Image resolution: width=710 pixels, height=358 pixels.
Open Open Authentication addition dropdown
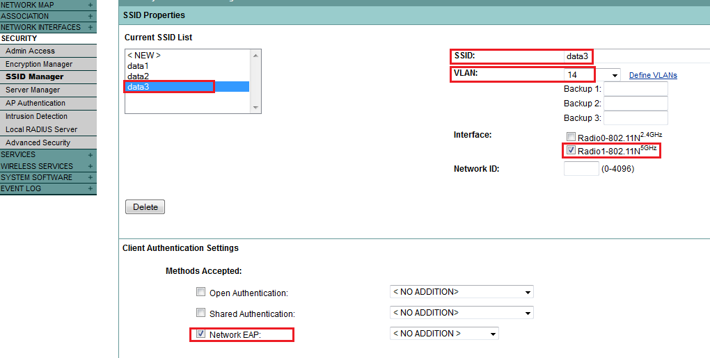click(x=528, y=292)
